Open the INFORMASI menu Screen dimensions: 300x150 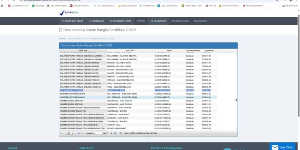(x=96, y=21)
